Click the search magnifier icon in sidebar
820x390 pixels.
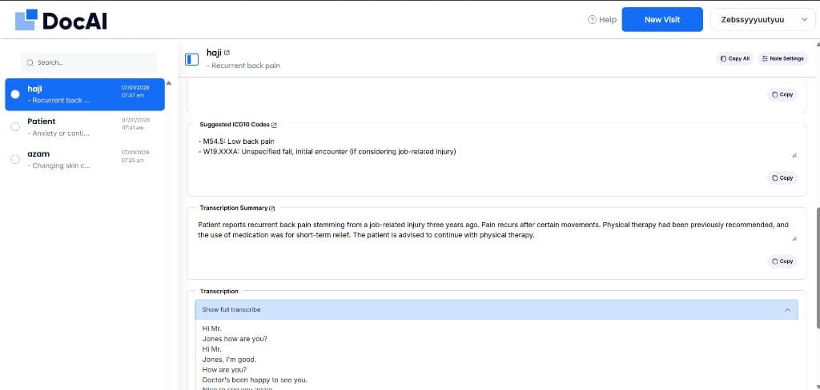tap(30, 62)
